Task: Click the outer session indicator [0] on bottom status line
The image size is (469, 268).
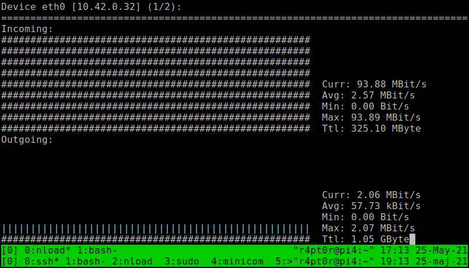Action: tap(10, 262)
